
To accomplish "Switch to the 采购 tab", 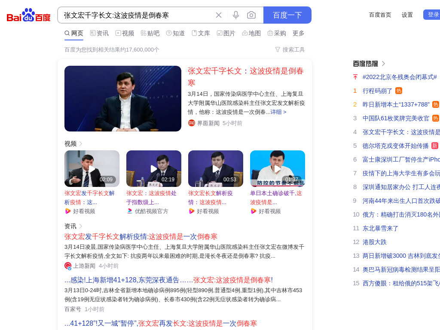I will pyautogui.click(x=277, y=34).
